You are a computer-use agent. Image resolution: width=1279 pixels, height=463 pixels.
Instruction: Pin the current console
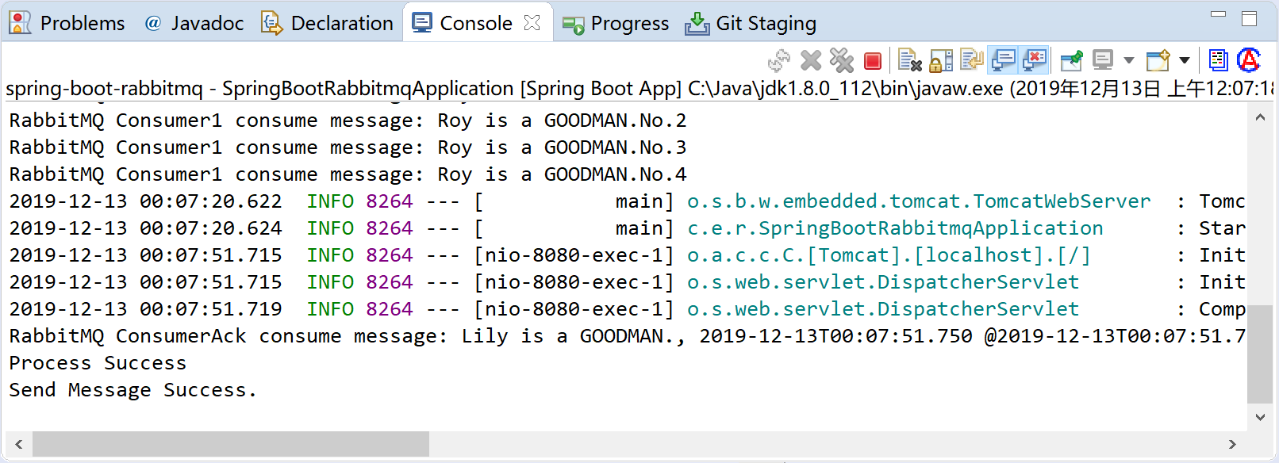[1071, 60]
